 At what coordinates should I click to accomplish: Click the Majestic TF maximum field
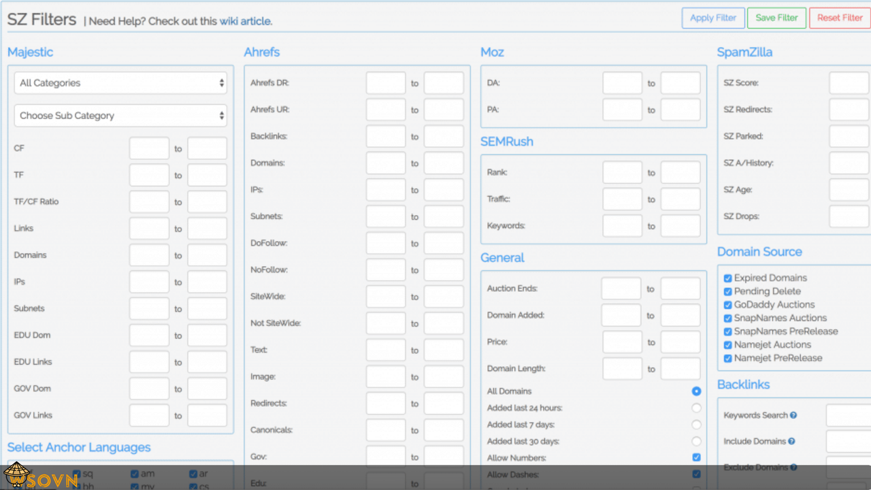click(x=208, y=175)
